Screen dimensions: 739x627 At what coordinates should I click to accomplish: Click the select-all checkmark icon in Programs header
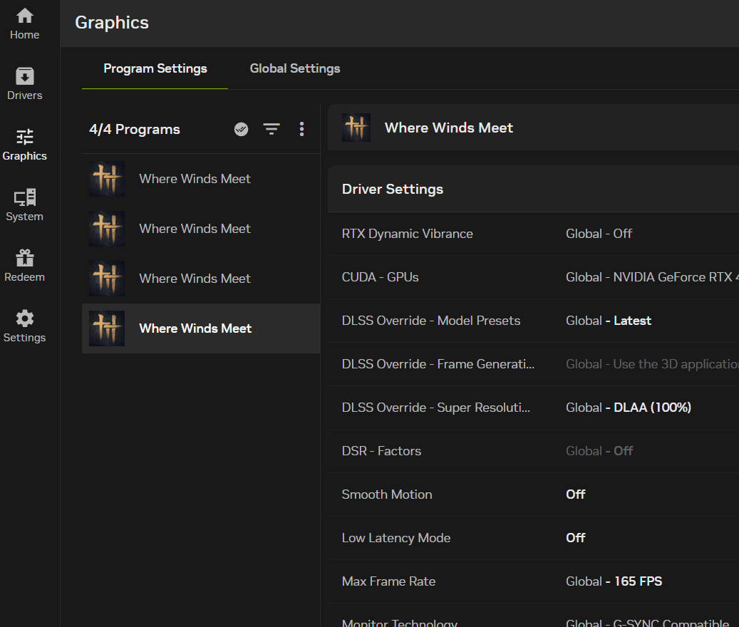pos(241,129)
